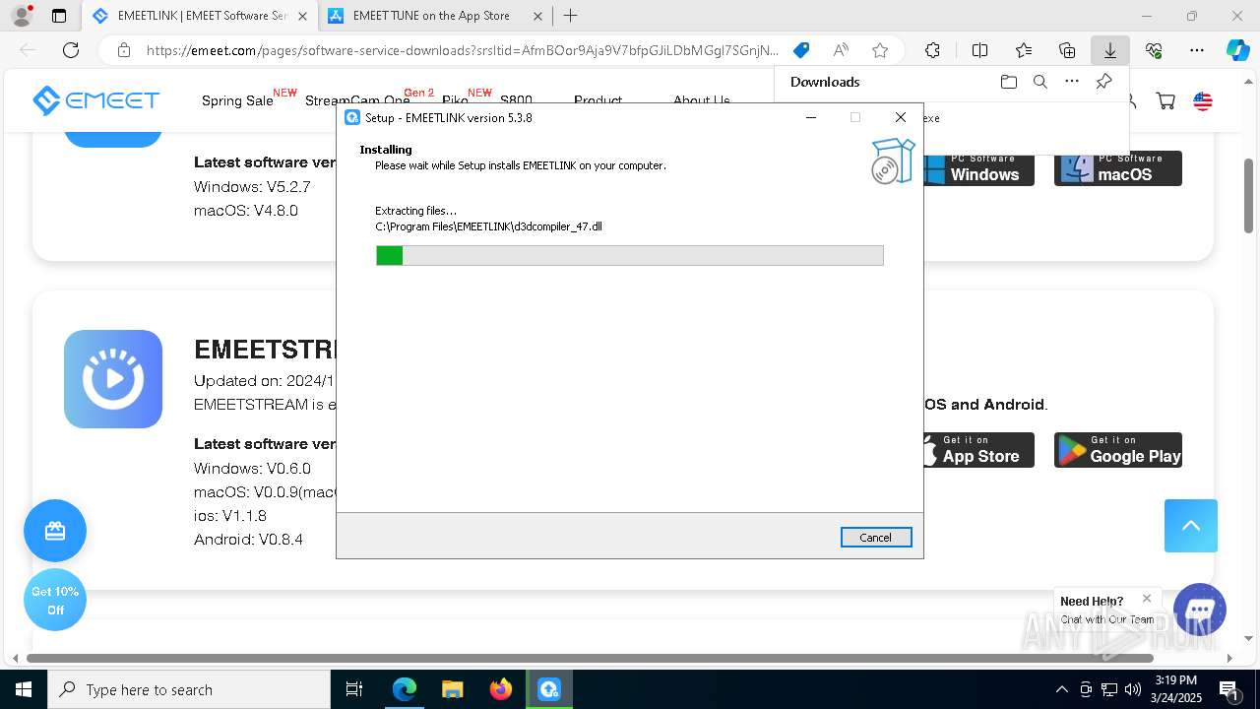Refresh the current page
Screen dimensions: 1260x709
point(71,50)
